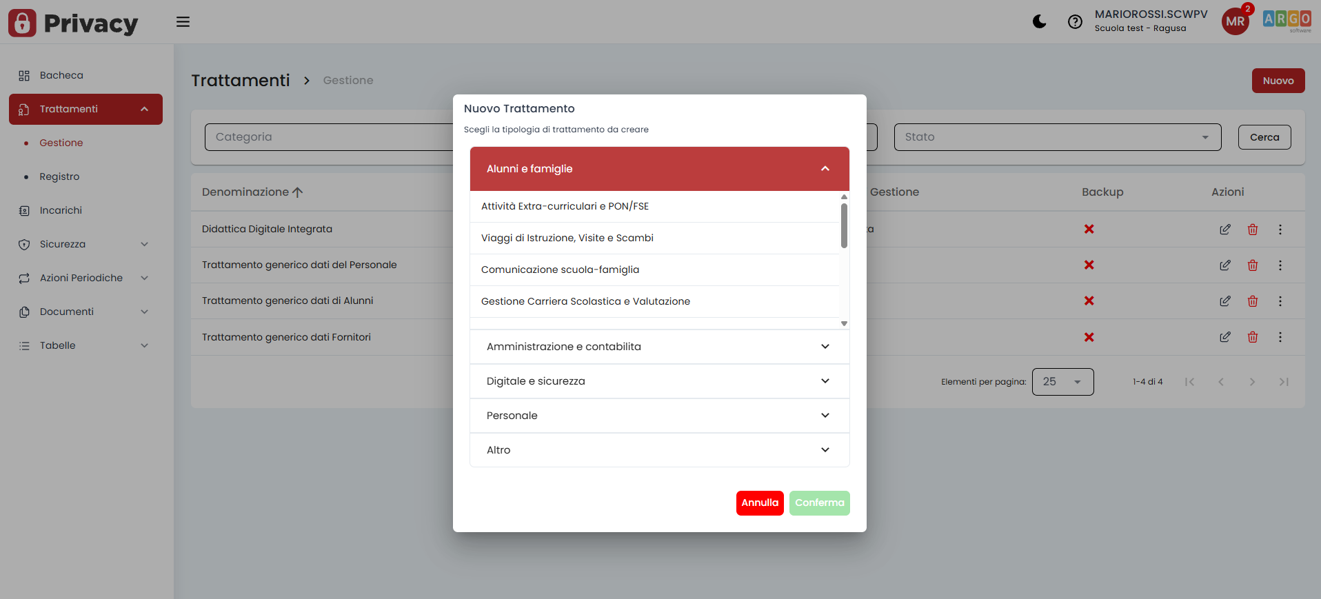The image size is (1321, 599).
Task: Click the Argo software logo
Action: (x=1287, y=21)
